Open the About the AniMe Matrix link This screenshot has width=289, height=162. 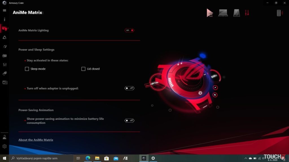point(36,139)
